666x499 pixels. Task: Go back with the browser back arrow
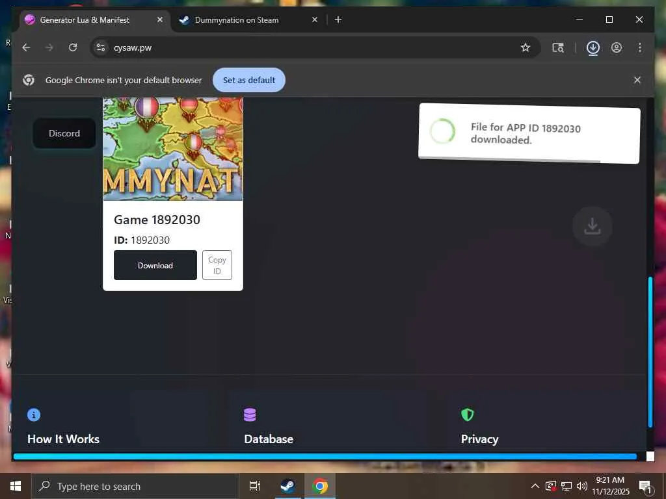point(26,47)
